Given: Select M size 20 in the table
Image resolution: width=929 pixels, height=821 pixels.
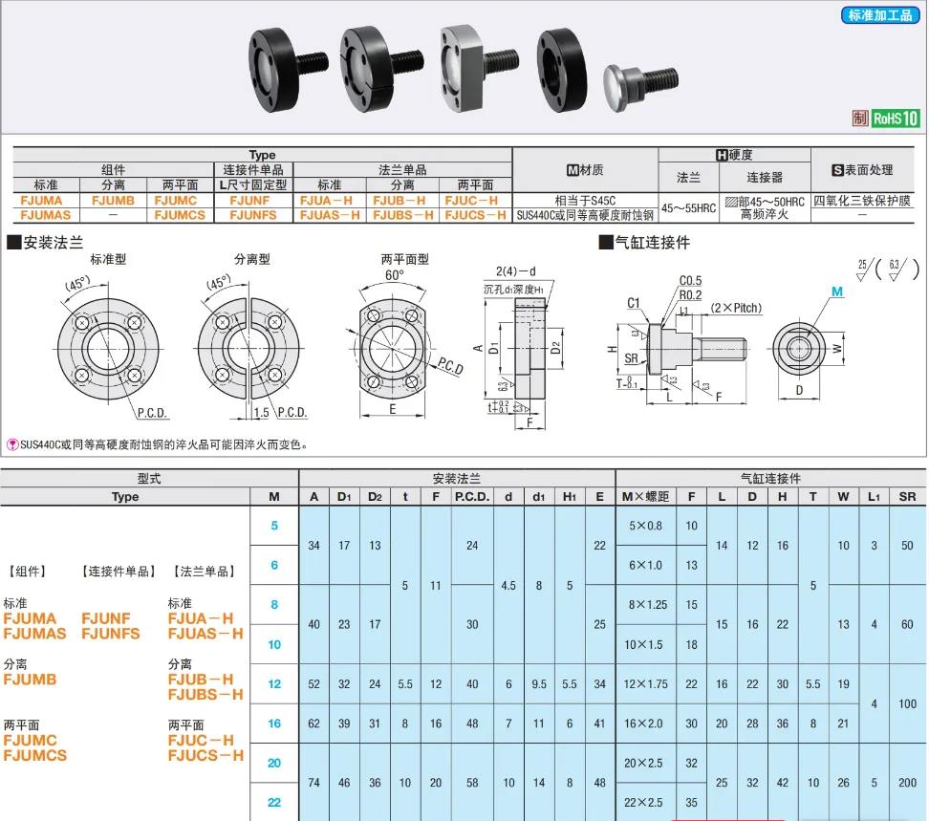Looking at the screenshot, I should (274, 763).
